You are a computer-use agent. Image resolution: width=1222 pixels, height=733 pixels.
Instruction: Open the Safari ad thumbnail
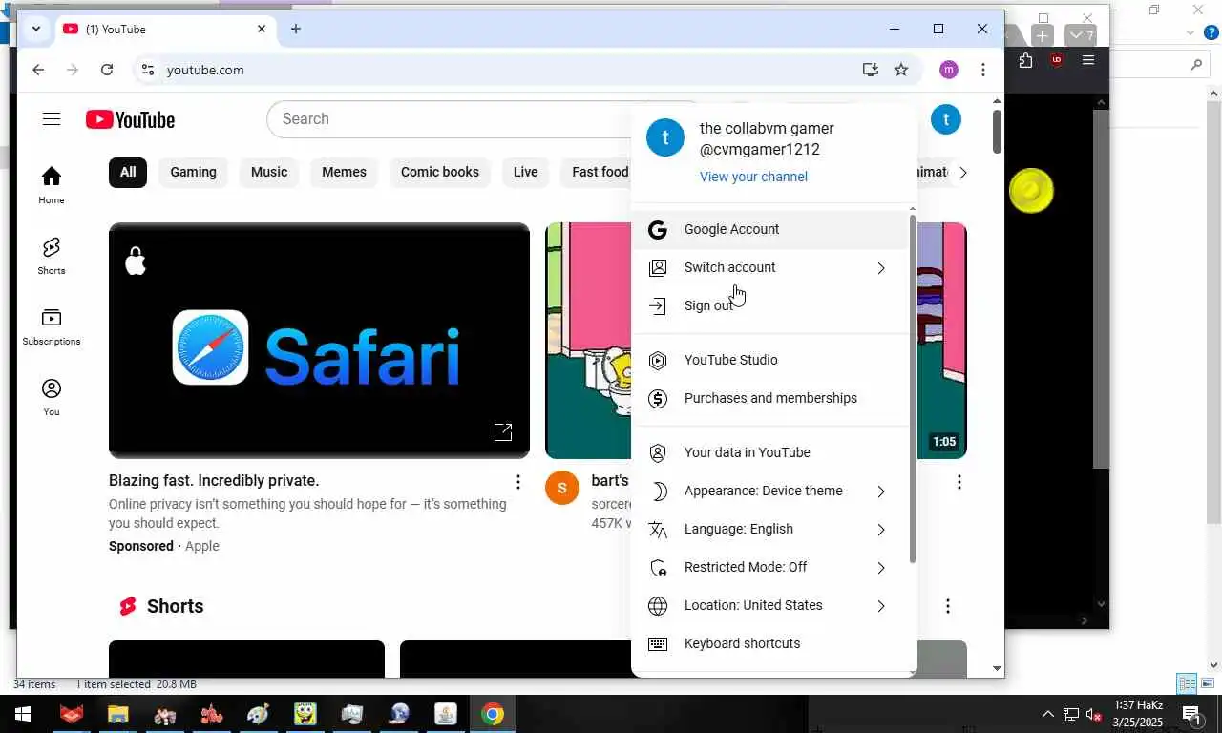(319, 341)
